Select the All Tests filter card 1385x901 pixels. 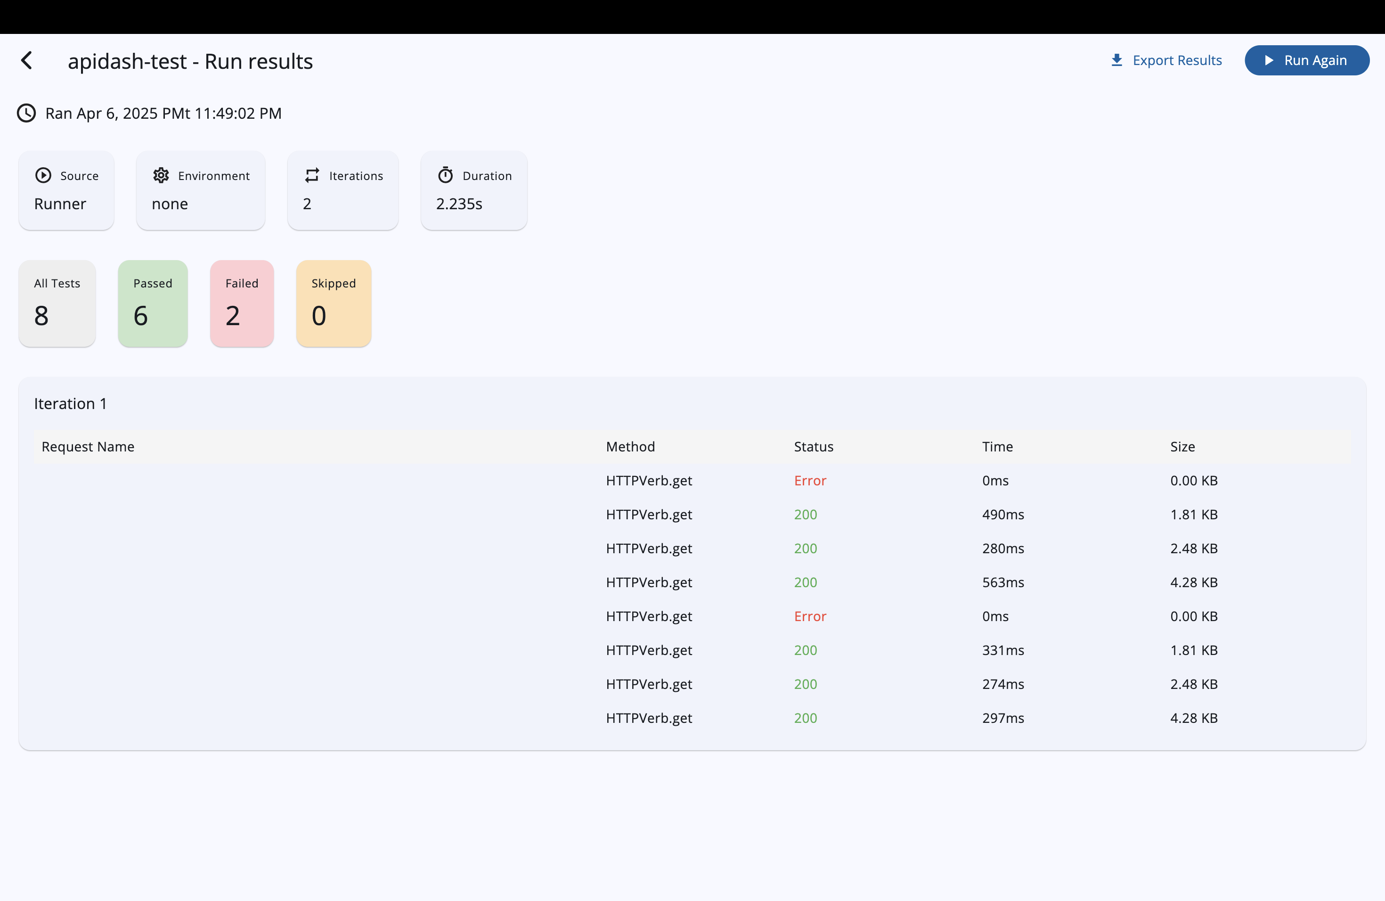[57, 303]
